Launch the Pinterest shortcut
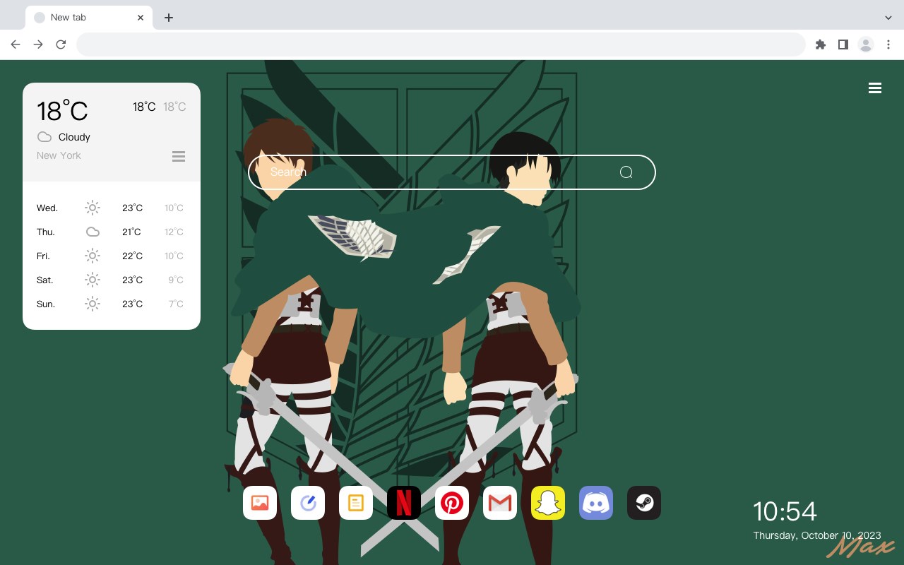 452,503
